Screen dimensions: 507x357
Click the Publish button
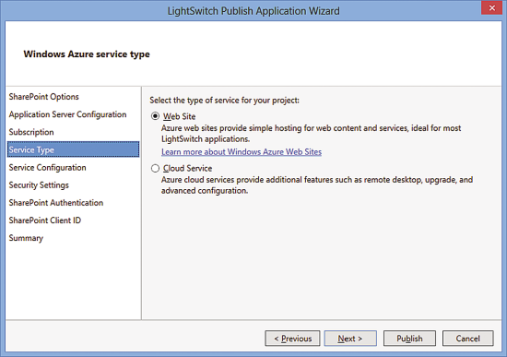point(409,339)
